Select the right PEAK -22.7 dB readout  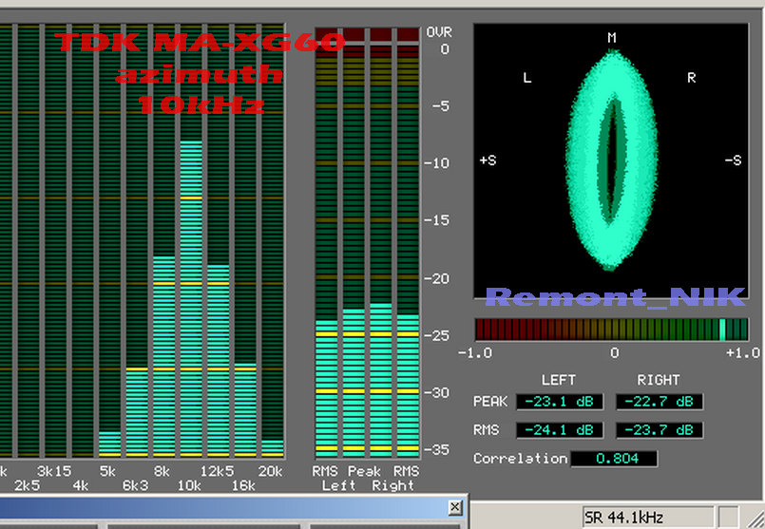(659, 401)
